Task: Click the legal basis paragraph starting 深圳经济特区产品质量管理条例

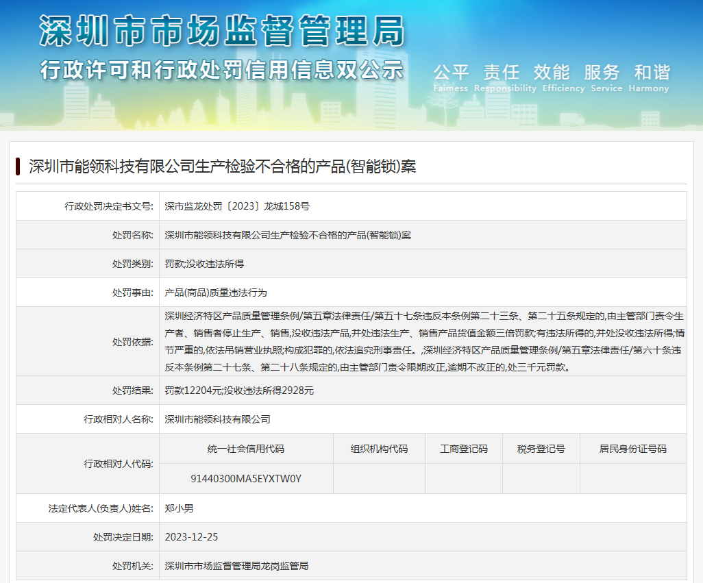Action: coord(425,341)
